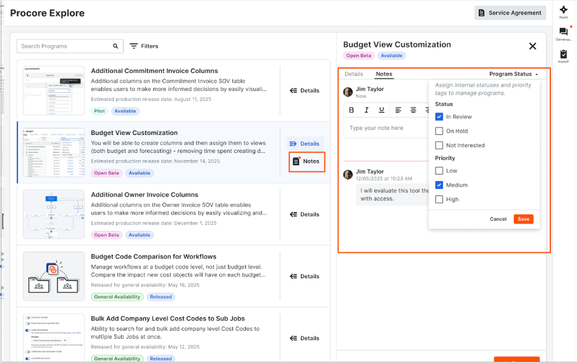This screenshot has height=363, width=577.
Task: Open Details for Budget Code Comparison for Workflows
Action: coord(305,276)
